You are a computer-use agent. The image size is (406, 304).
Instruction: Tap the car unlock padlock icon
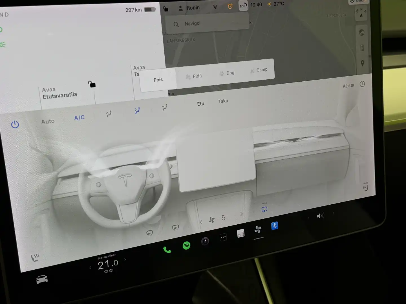click(92, 84)
